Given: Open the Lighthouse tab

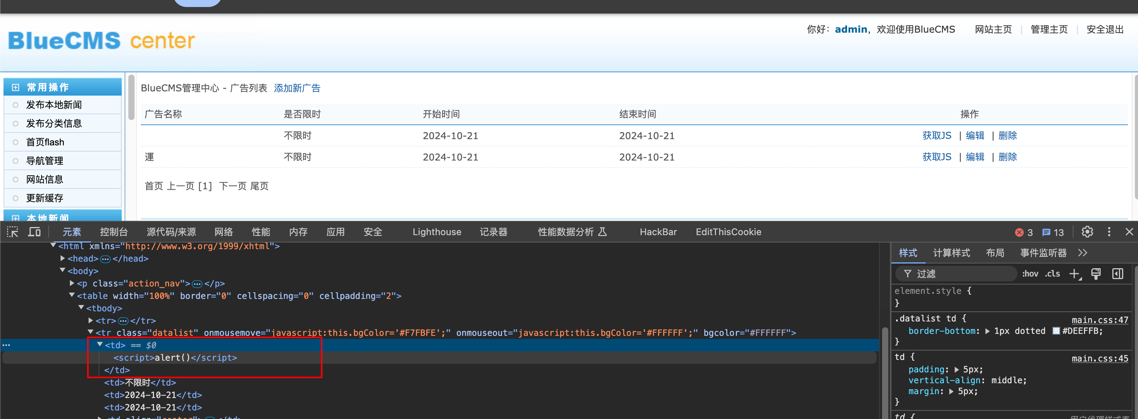Looking at the screenshot, I should click(436, 232).
